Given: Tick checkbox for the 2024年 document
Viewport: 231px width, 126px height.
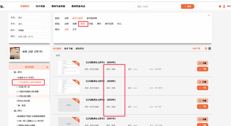Looking at the screenshot, I should [56, 68].
